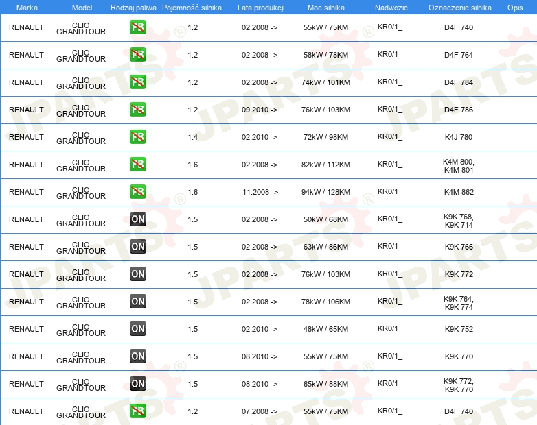This screenshot has height=425, width=537.
Task: Click power value 48kW / 65KM
Action: pos(325,329)
